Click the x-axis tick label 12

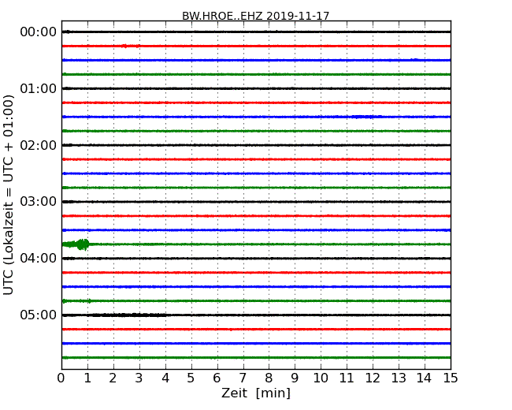coord(373,378)
